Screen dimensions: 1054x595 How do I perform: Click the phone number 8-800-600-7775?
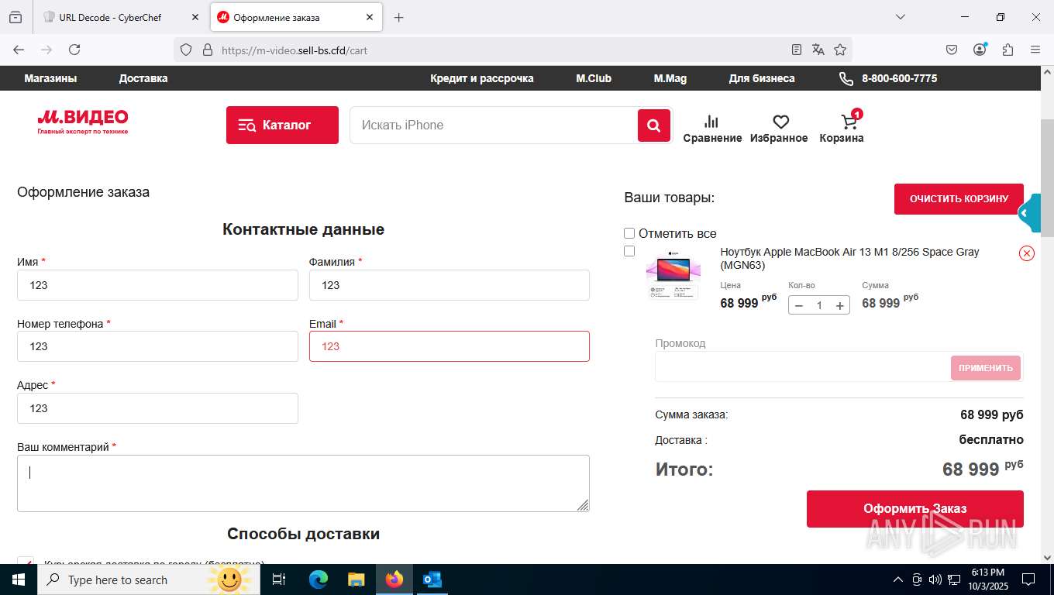pos(899,78)
